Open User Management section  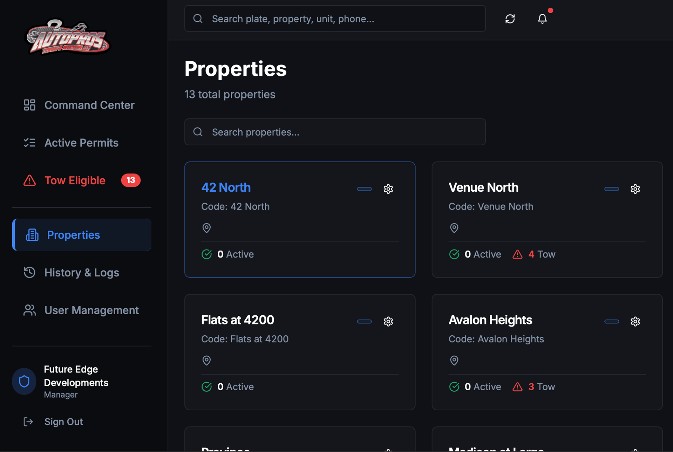[91, 310]
